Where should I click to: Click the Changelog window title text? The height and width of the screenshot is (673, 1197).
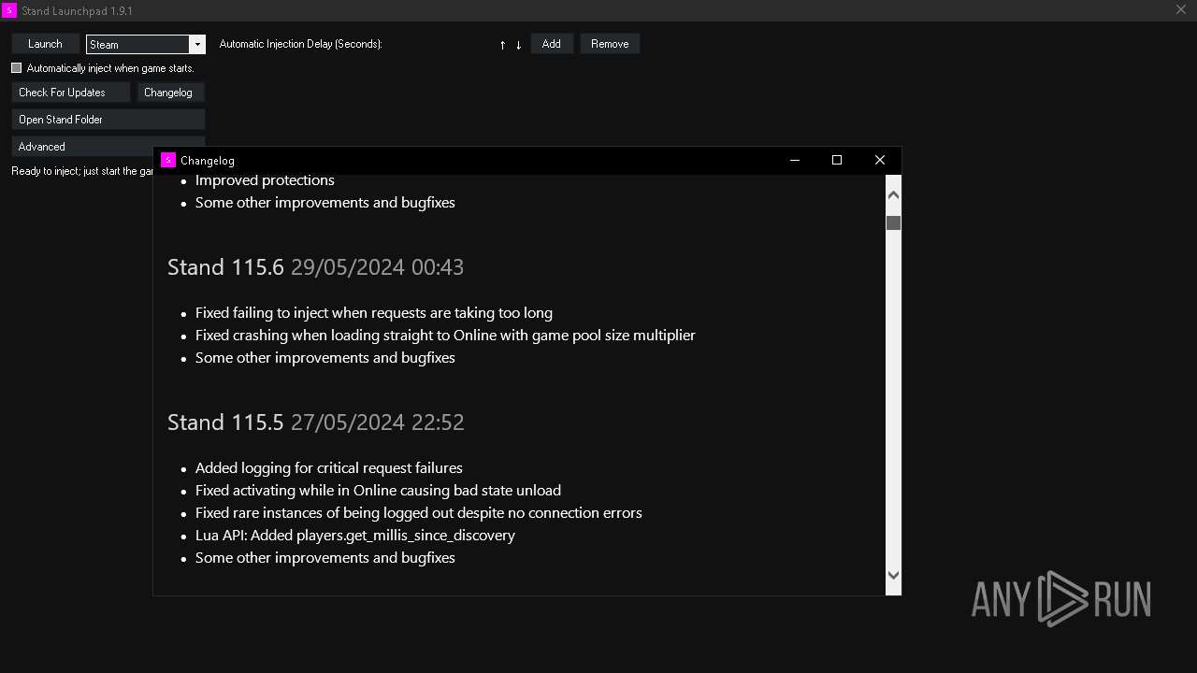tap(208, 161)
